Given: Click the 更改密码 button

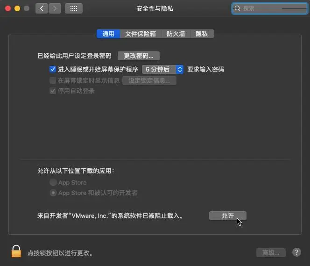Looking at the screenshot, I should click(139, 56).
